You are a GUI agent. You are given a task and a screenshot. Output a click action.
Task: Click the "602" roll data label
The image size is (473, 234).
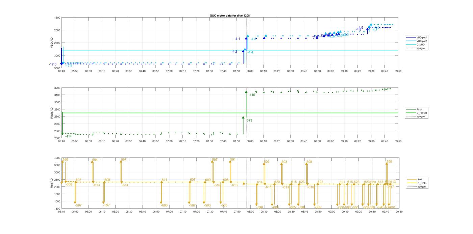click(267, 162)
